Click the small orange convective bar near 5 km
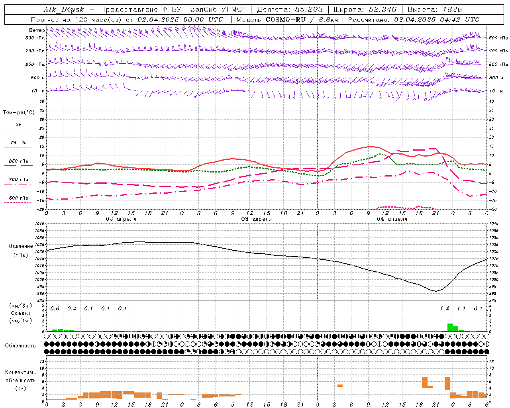 pos(340,386)
